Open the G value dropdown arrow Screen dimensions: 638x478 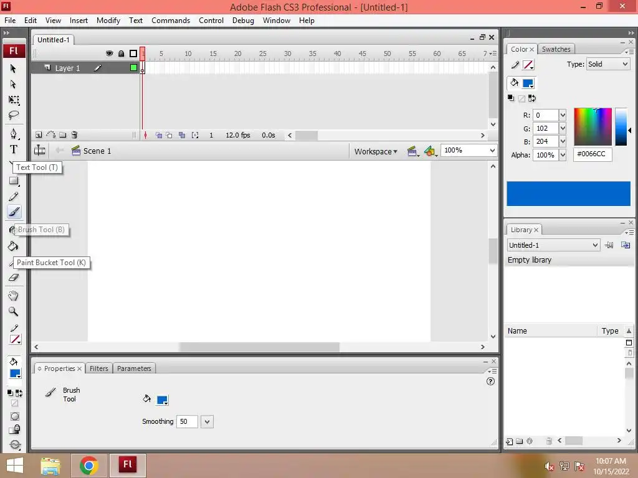pos(563,128)
